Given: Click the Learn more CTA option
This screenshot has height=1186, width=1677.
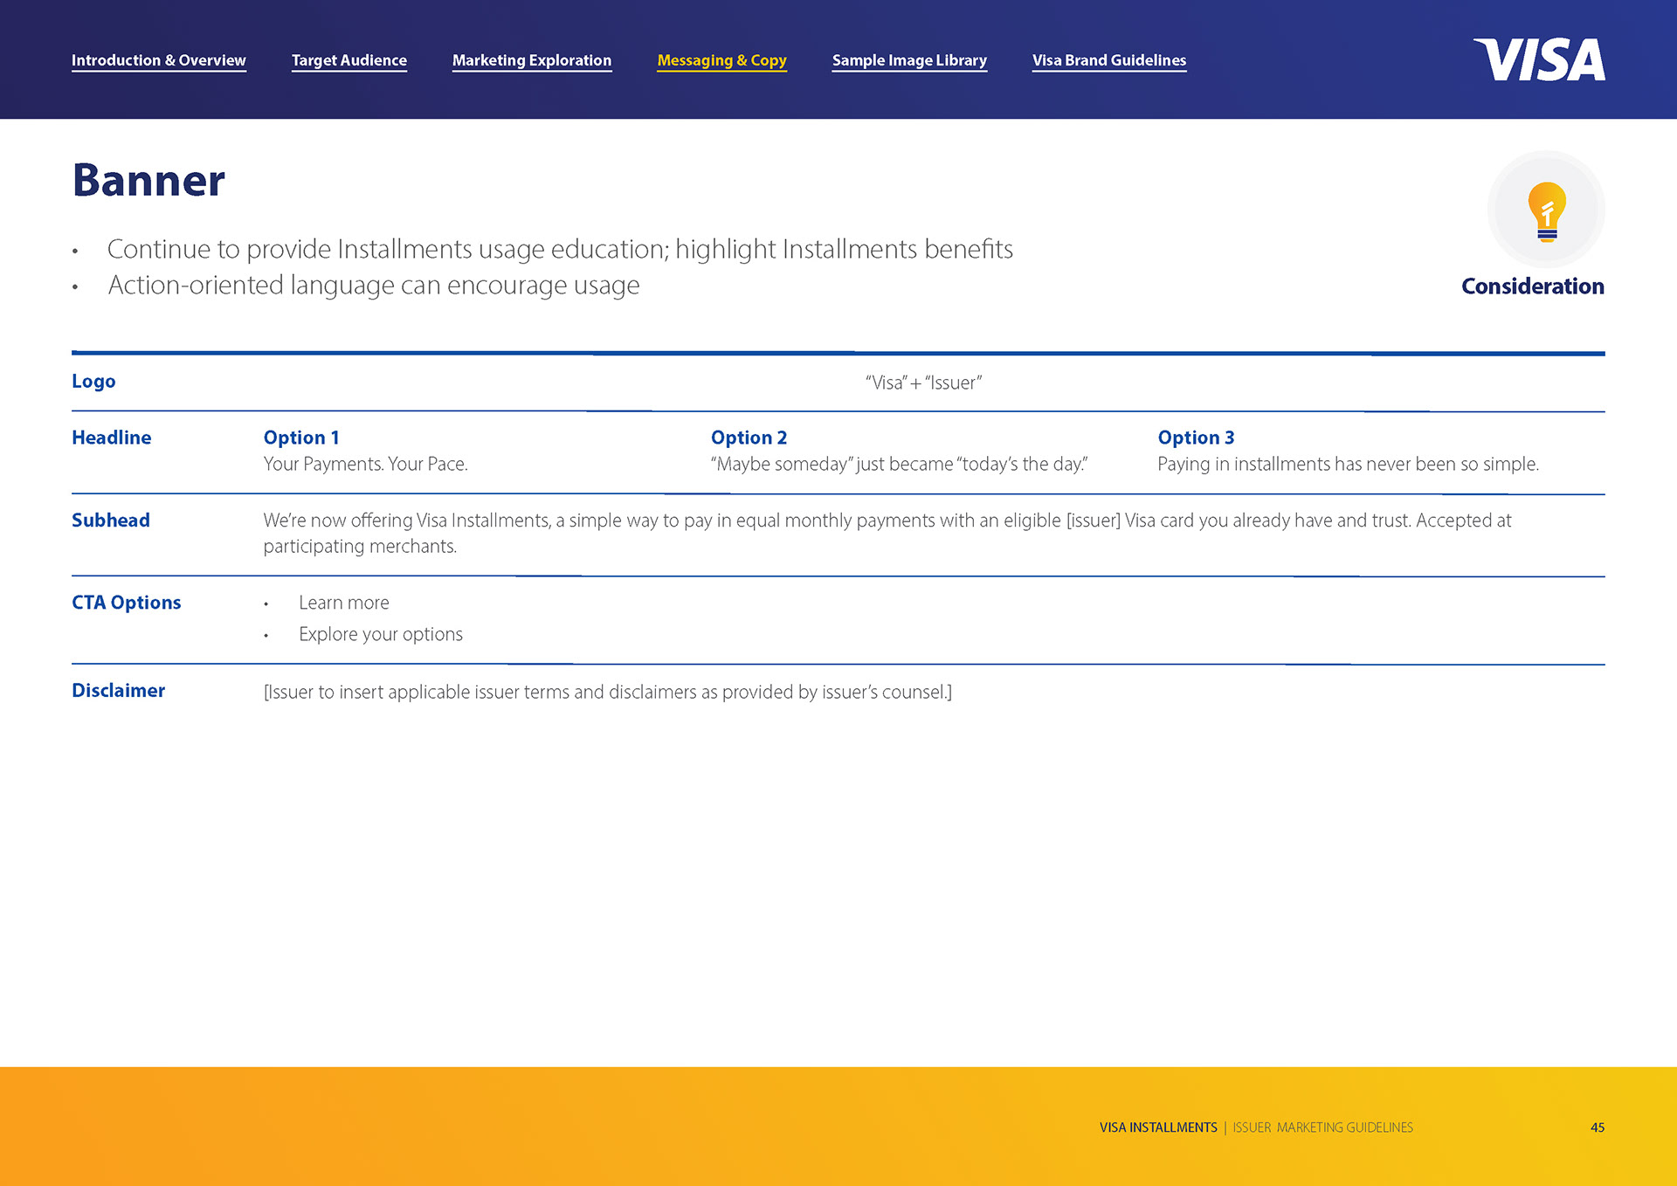Looking at the screenshot, I should coord(343,603).
